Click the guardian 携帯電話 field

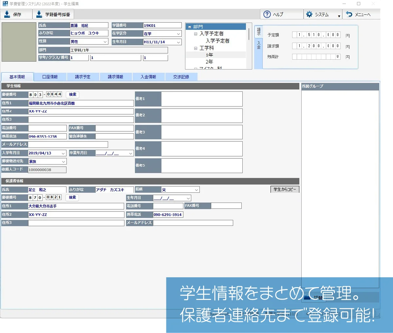coord(168,215)
